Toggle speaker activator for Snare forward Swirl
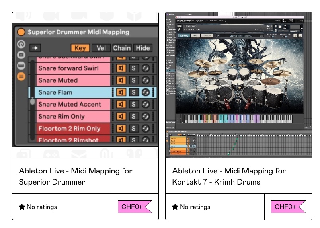This screenshot has height=228, width=320. pos(121,68)
